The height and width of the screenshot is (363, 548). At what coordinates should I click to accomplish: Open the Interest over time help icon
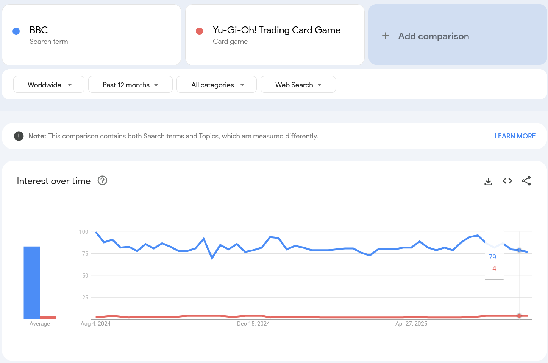[x=102, y=181]
